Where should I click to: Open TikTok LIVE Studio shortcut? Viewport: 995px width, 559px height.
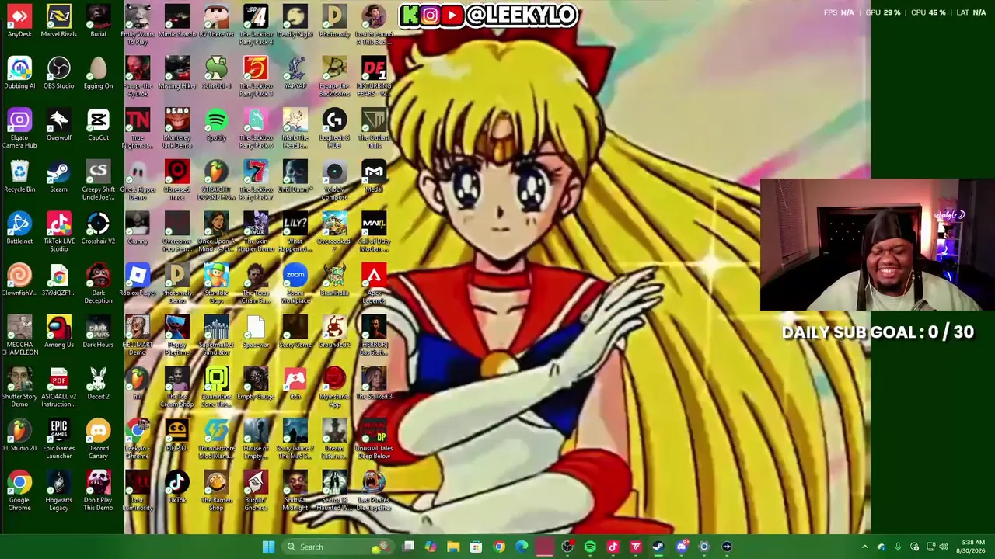(x=59, y=231)
